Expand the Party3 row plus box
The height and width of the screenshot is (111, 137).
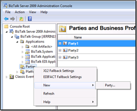point(60,57)
